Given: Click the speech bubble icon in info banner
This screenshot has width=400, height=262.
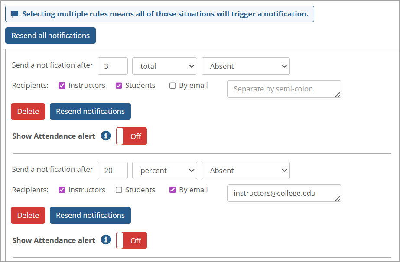Looking at the screenshot, I should tap(15, 14).
